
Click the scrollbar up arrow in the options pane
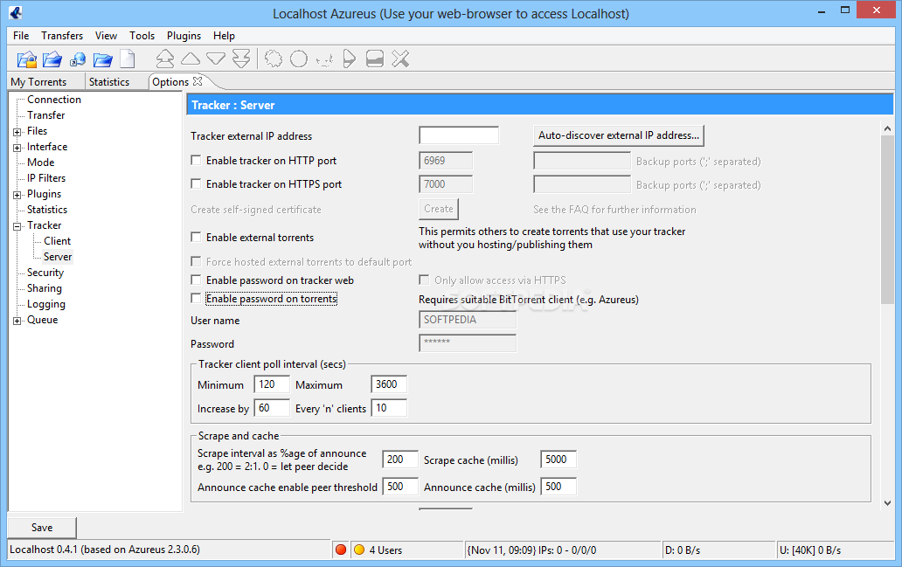pos(887,128)
